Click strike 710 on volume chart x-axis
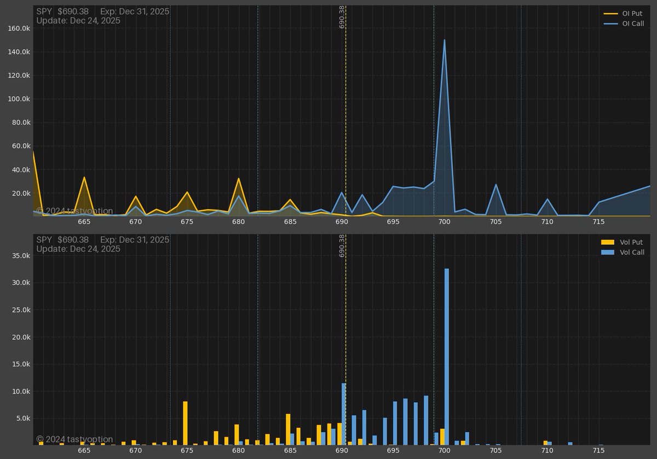The height and width of the screenshot is (459, 657). click(x=547, y=451)
